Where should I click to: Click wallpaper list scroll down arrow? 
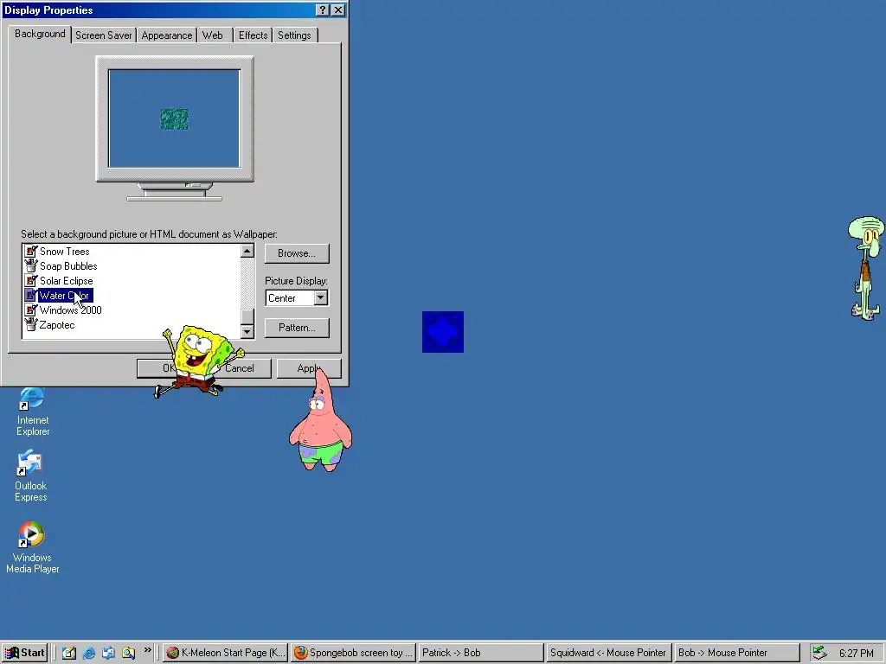[x=247, y=331]
